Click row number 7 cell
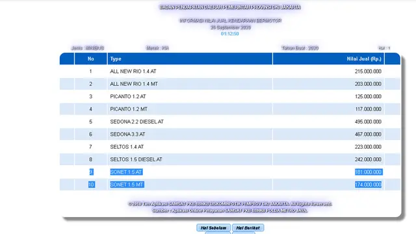416x234 pixels. [91, 147]
